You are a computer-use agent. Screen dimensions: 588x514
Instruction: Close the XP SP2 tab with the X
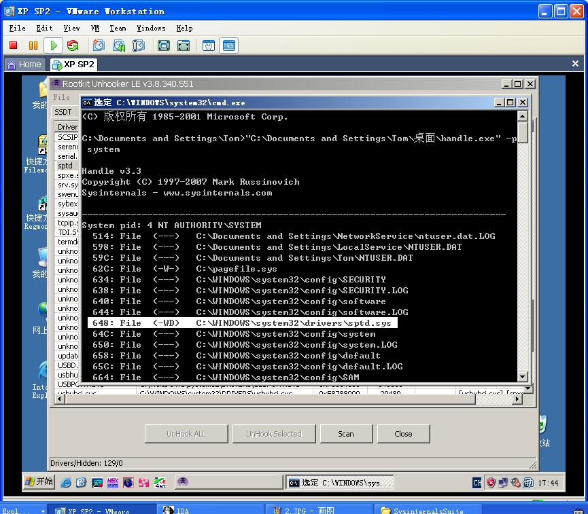click(x=575, y=64)
